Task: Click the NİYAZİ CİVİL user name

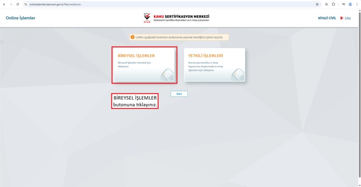Action: (327, 18)
